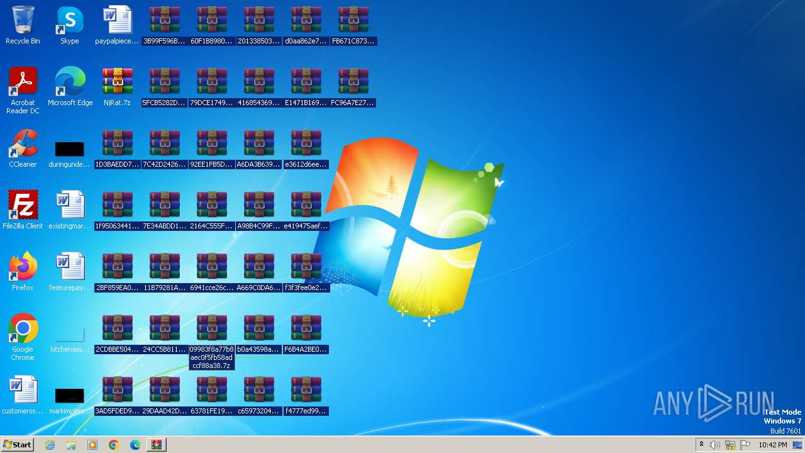Open Windows Media Player on taskbar
The height and width of the screenshot is (453, 805).
click(92, 445)
